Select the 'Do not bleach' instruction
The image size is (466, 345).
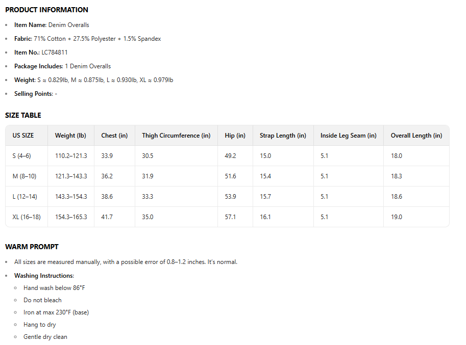tap(42, 300)
